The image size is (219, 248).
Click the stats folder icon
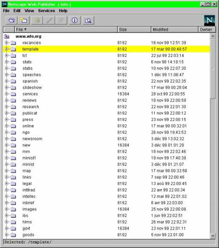pyautogui.click(x=13, y=62)
